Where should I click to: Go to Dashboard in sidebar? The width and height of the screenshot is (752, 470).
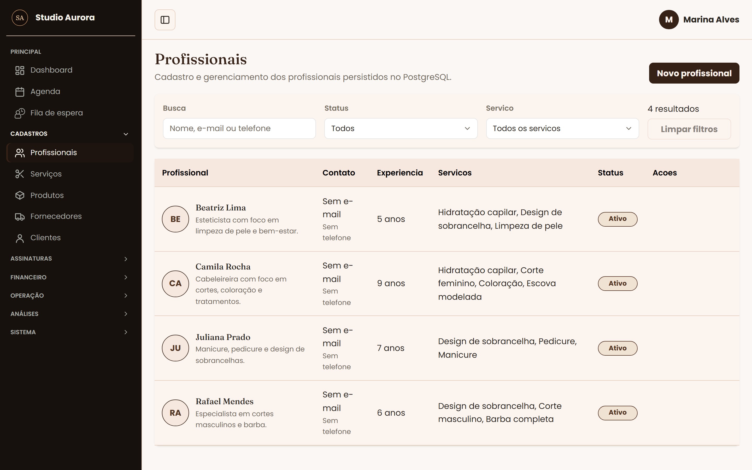70,70
